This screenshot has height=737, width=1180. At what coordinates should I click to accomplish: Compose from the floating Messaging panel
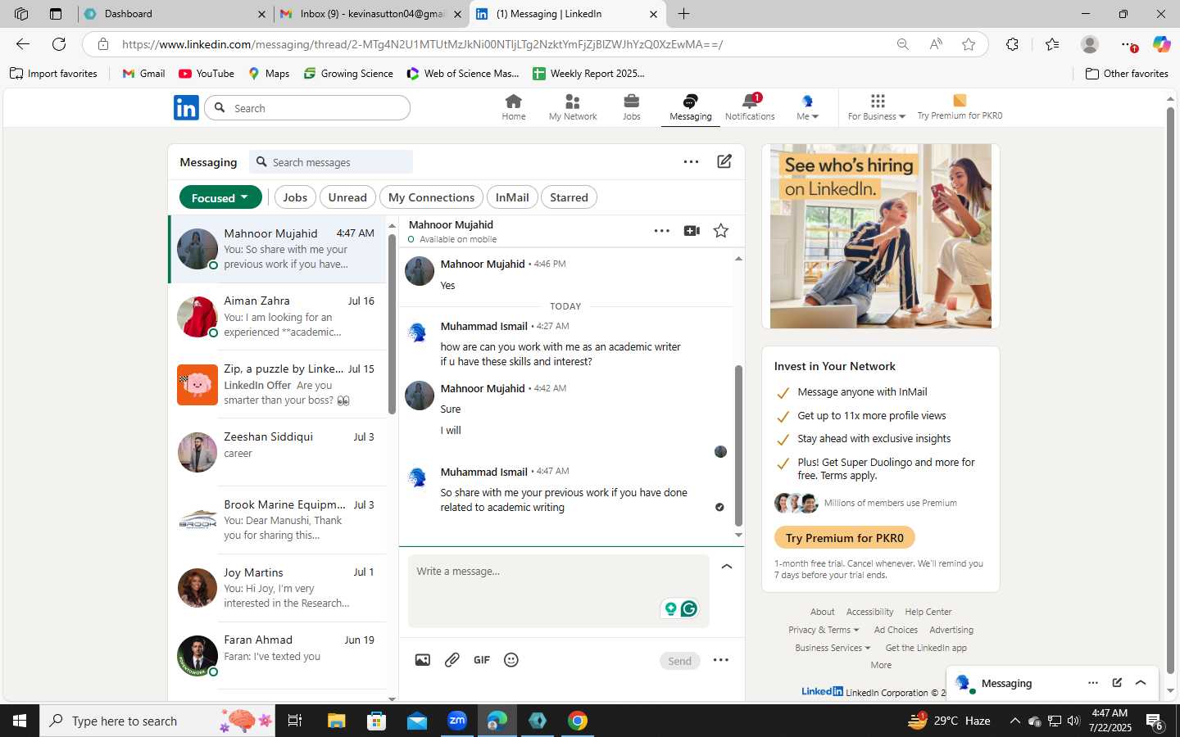1117,682
